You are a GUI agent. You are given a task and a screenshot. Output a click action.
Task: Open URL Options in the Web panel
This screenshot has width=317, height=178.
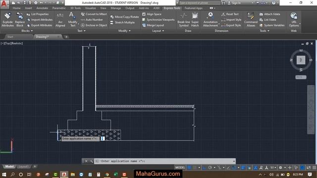(294, 20)
